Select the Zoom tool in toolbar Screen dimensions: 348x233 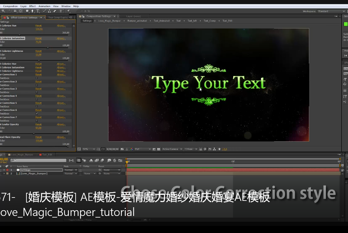point(3,11)
